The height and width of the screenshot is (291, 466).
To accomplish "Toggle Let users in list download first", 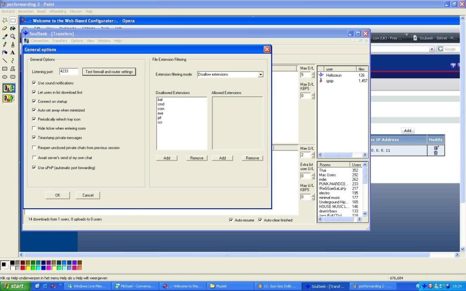I will (34, 92).
